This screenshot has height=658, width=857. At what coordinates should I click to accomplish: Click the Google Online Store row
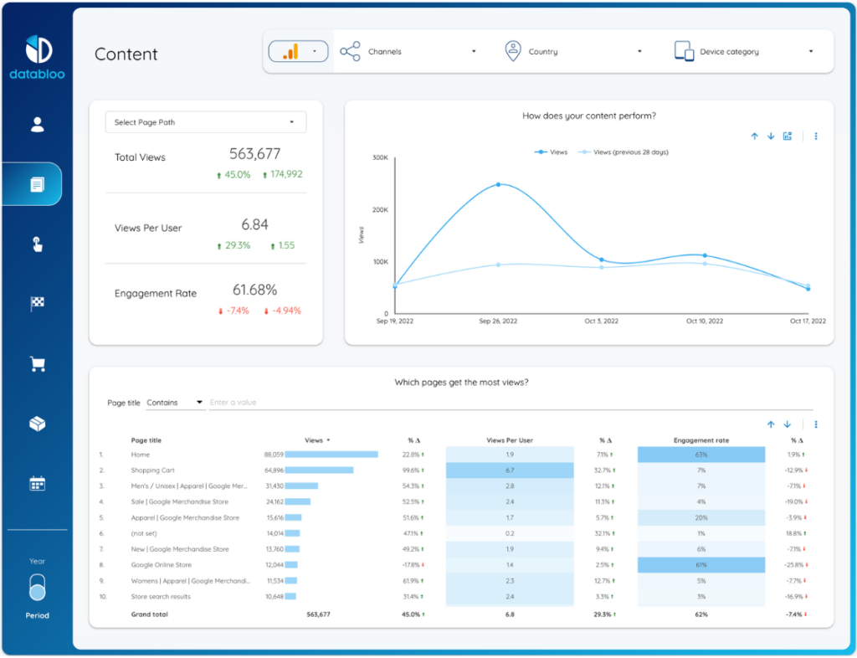tap(161, 566)
